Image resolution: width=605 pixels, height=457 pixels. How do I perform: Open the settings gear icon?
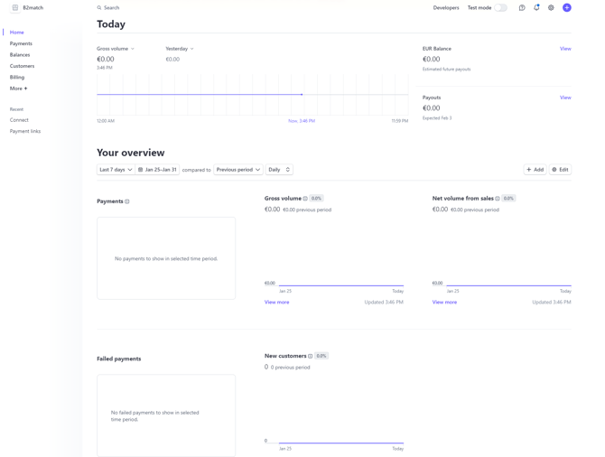pyautogui.click(x=551, y=8)
